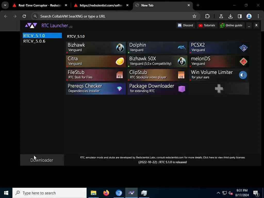The width and height of the screenshot is (264, 198).
Task: Open the Windows Start menu
Action: [6, 193]
